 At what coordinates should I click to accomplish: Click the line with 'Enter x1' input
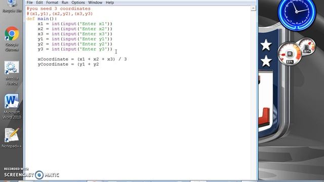[75, 24]
